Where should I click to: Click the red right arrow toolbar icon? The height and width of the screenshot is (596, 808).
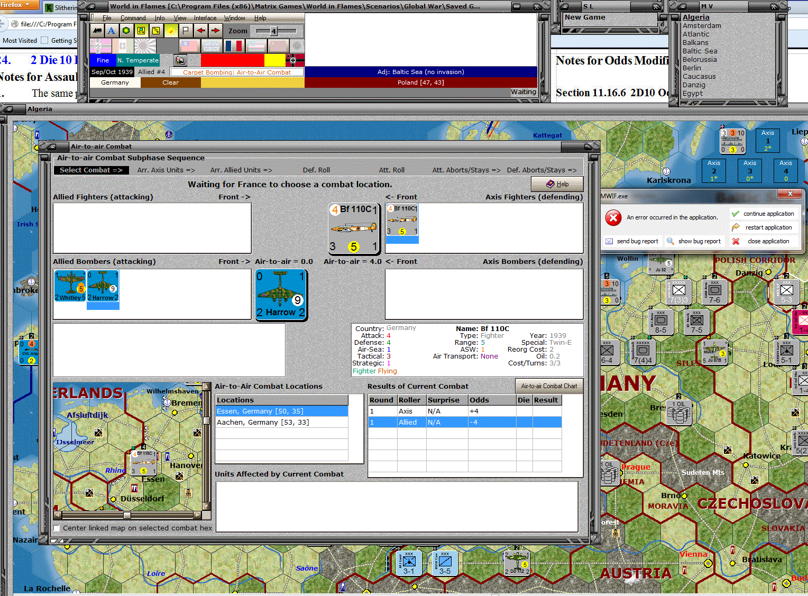pyautogui.click(x=216, y=31)
